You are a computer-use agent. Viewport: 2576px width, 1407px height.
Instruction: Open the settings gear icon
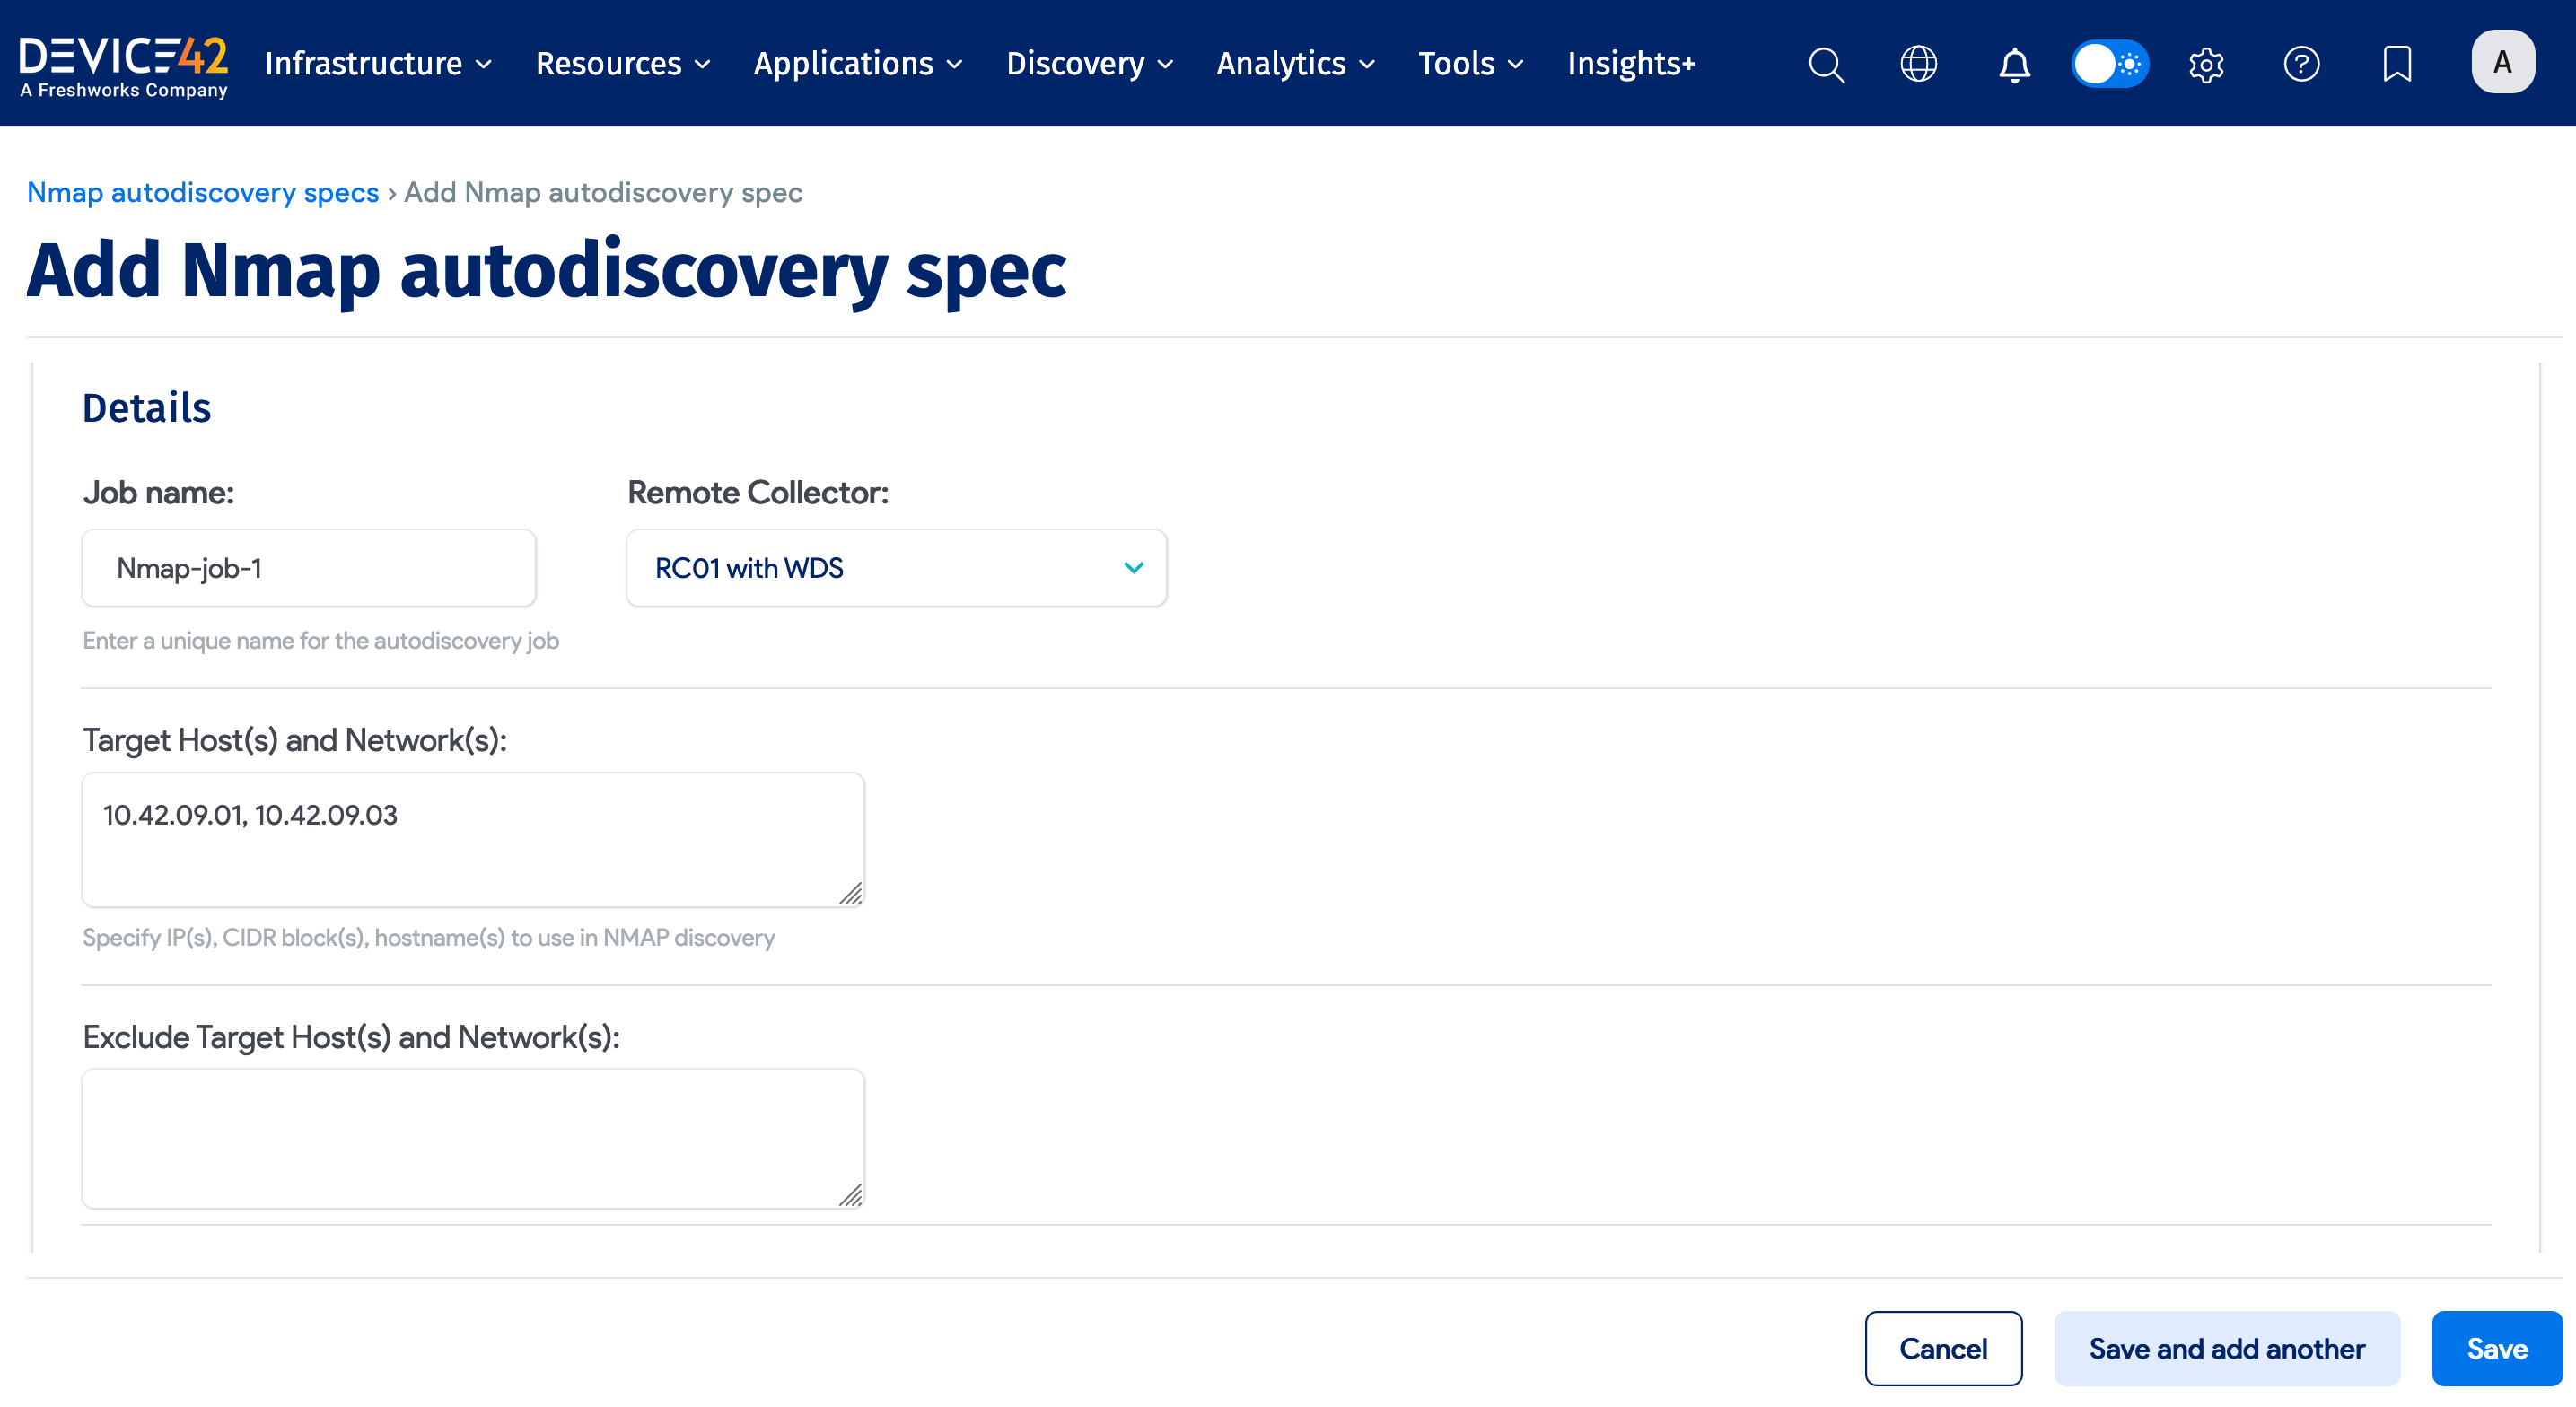2206,64
